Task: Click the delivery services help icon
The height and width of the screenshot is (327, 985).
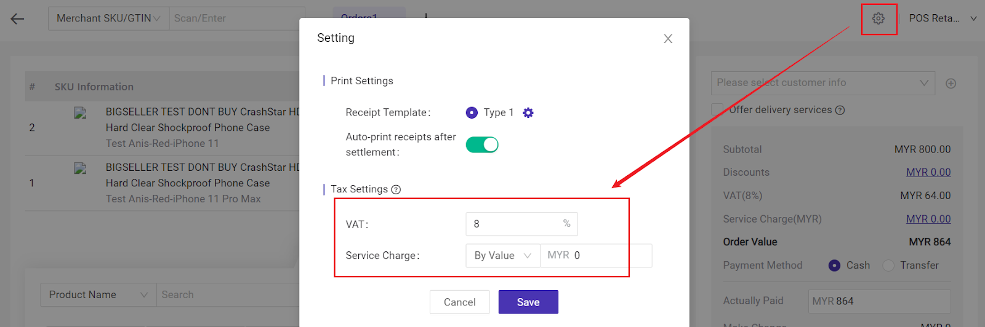Action: pos(840,110)
